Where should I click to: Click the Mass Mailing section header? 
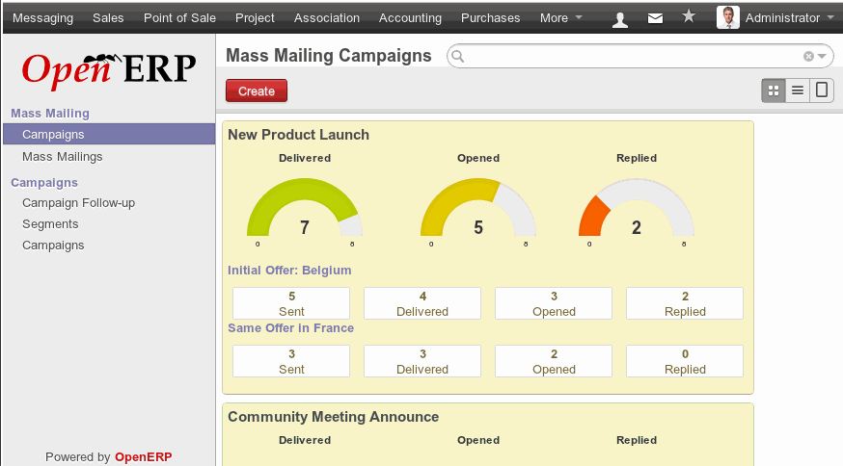coord(50,114)
